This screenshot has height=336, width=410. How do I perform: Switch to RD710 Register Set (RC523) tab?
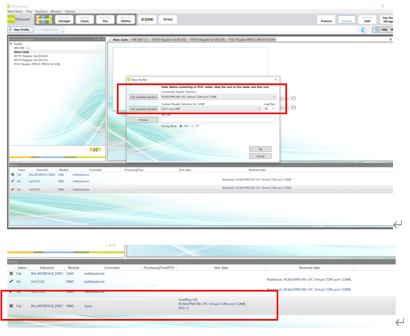pos(207,40)
